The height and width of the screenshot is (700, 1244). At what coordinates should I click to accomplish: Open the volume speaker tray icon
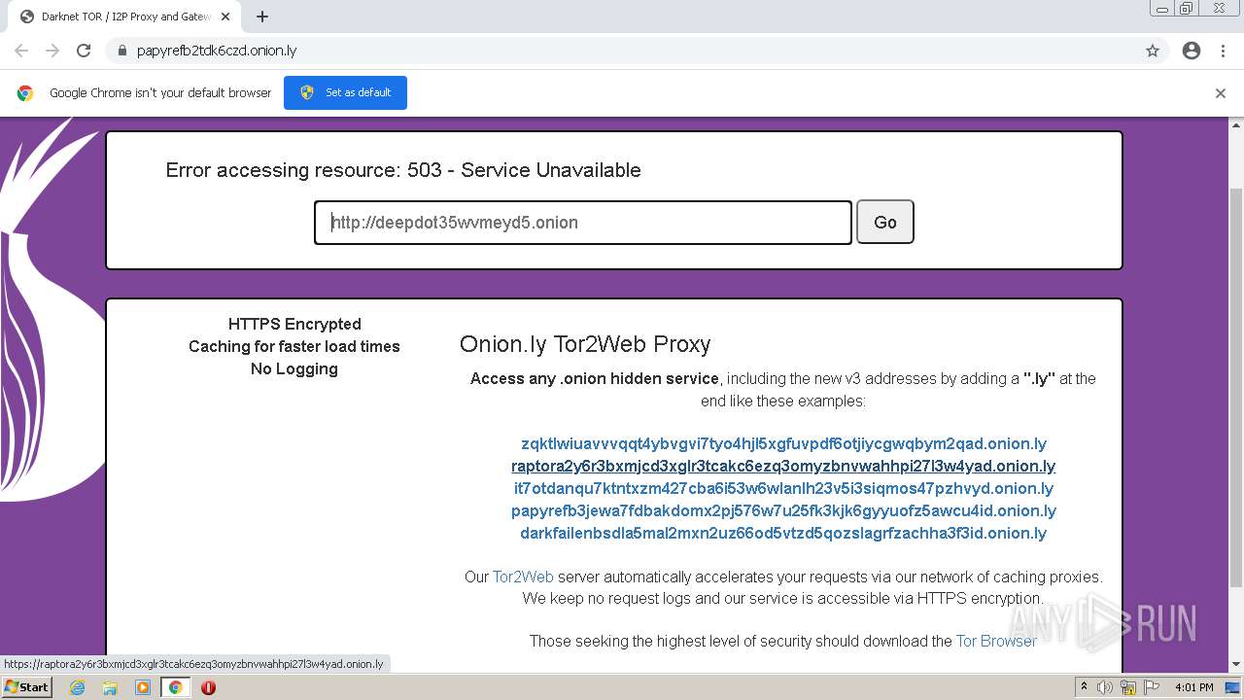(1105, 687)
